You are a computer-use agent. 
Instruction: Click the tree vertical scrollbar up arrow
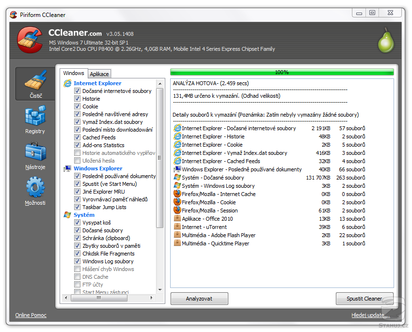(160, 84)
